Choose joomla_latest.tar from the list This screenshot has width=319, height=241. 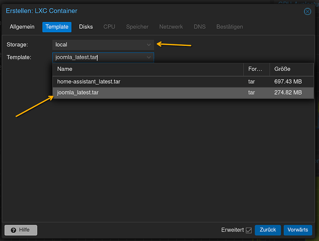pos(183,93)
